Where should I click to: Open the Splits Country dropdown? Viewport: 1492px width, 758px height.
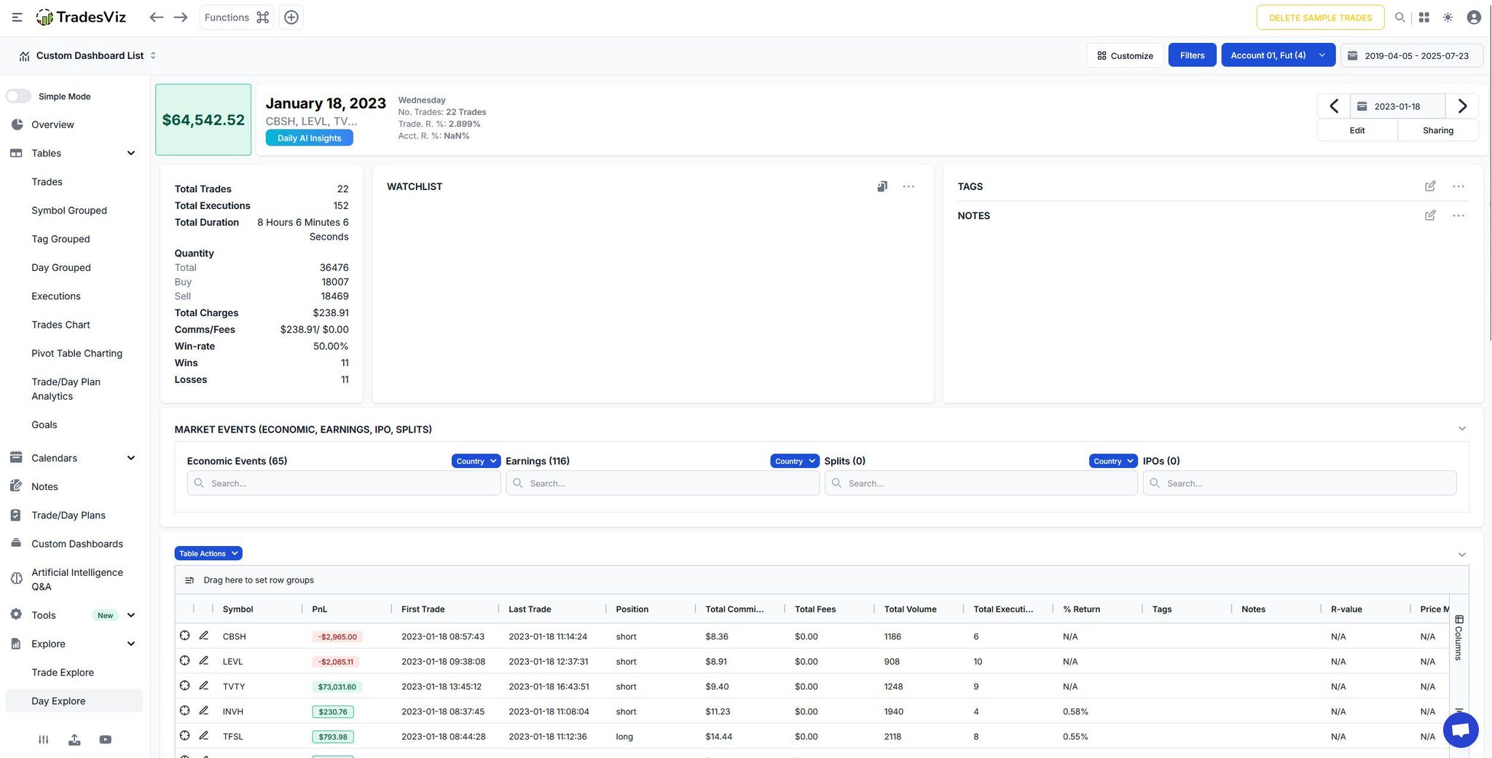click(x=1113, y=461)
